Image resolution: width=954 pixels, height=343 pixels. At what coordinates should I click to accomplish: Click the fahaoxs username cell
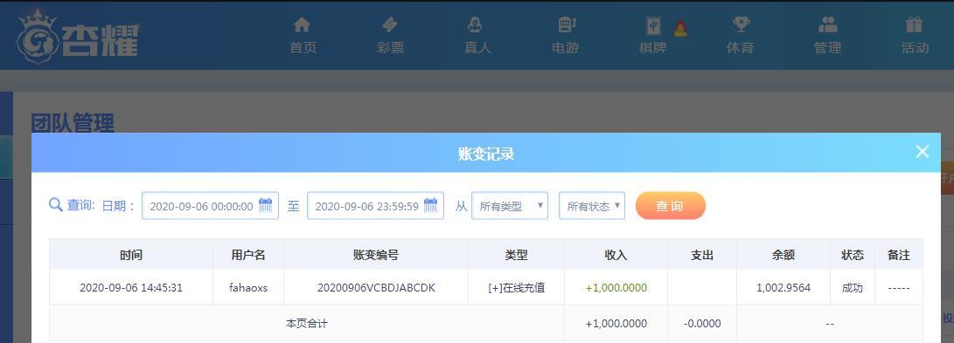[248, 288]
